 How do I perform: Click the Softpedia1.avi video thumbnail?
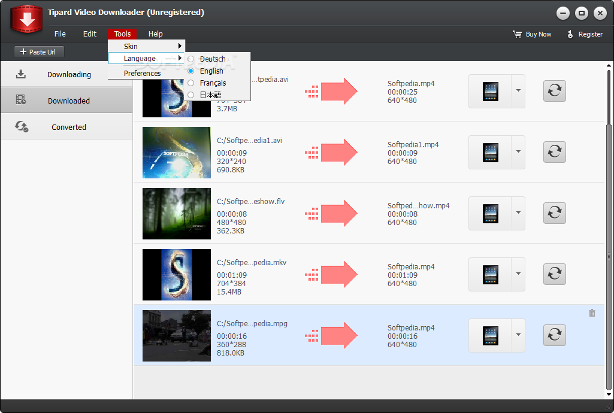(177, 153)
